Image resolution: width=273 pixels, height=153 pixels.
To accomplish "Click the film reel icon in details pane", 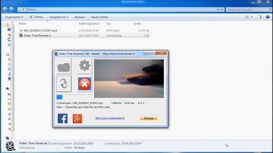I will tap(10, 146).
